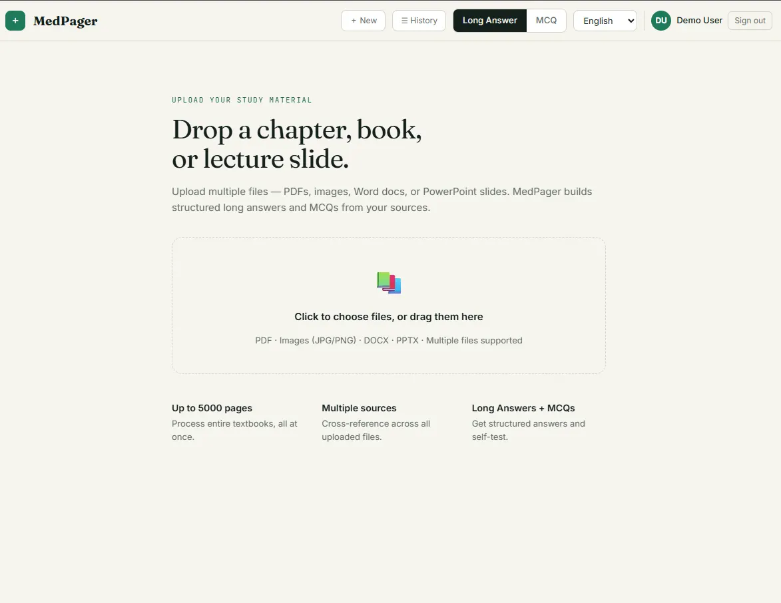The width and height of the screenshot is (781, 603).
Task: Click the 'Upload multiple files' description paragraph
Action: coord(382,200)
